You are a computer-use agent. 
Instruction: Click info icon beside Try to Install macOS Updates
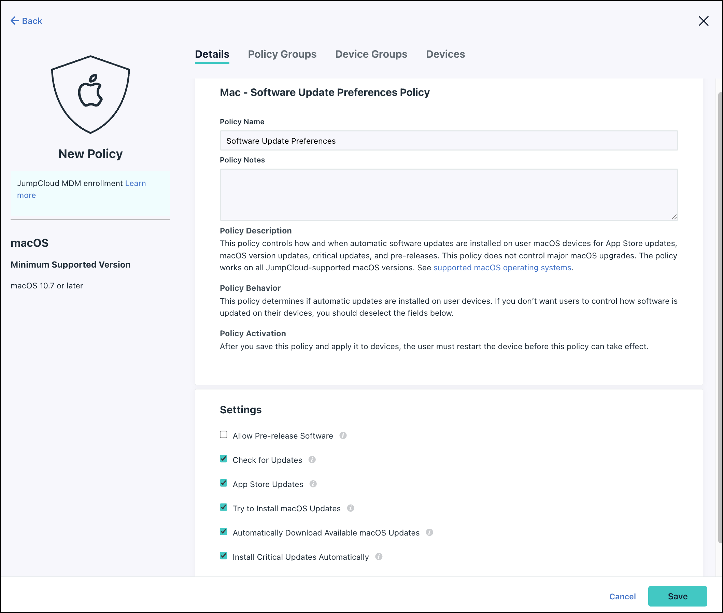click(350, 509)
